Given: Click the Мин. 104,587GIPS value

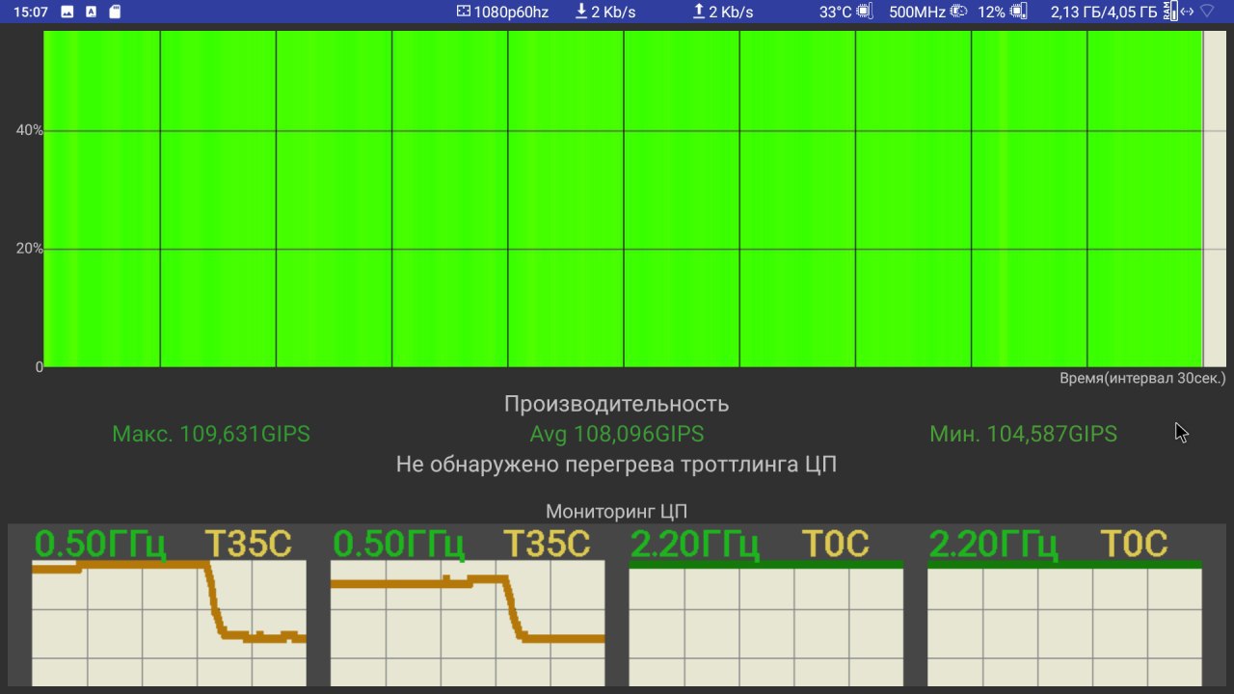Looking at the screenshot, I should pos(1023,434).
